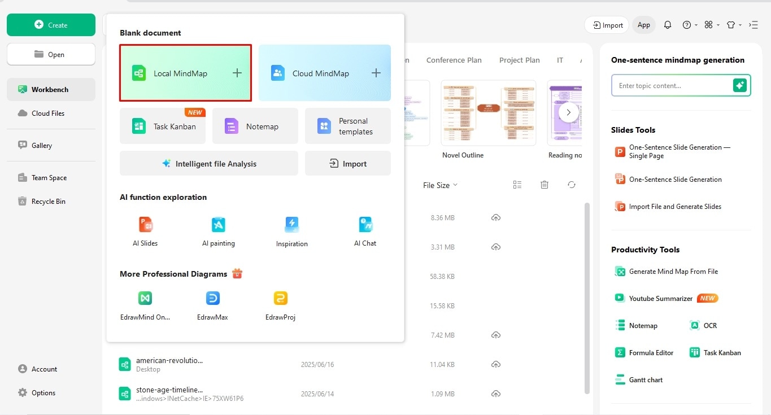Go to Gallery in the sidebar
Image resolution: width=771 pixels, height=415 pixels.
pos(51,145)
